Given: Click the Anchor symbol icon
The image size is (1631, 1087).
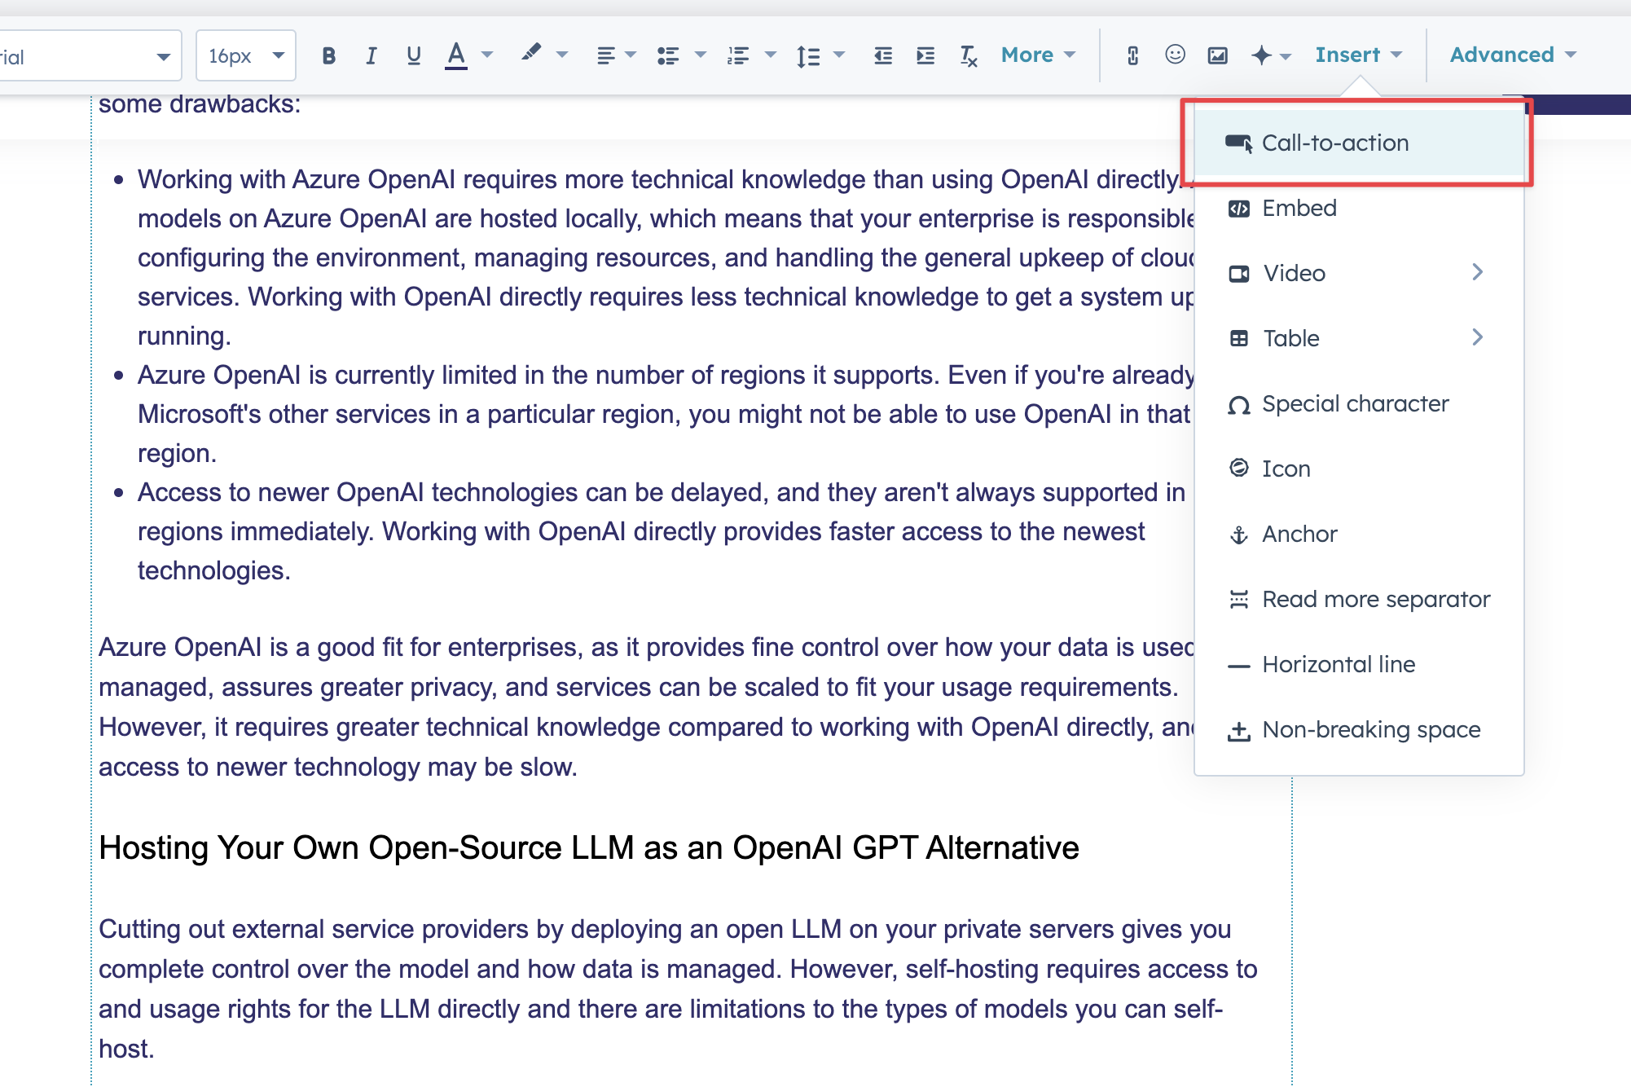Looking at the screenshot, I should coord(1238,535).
